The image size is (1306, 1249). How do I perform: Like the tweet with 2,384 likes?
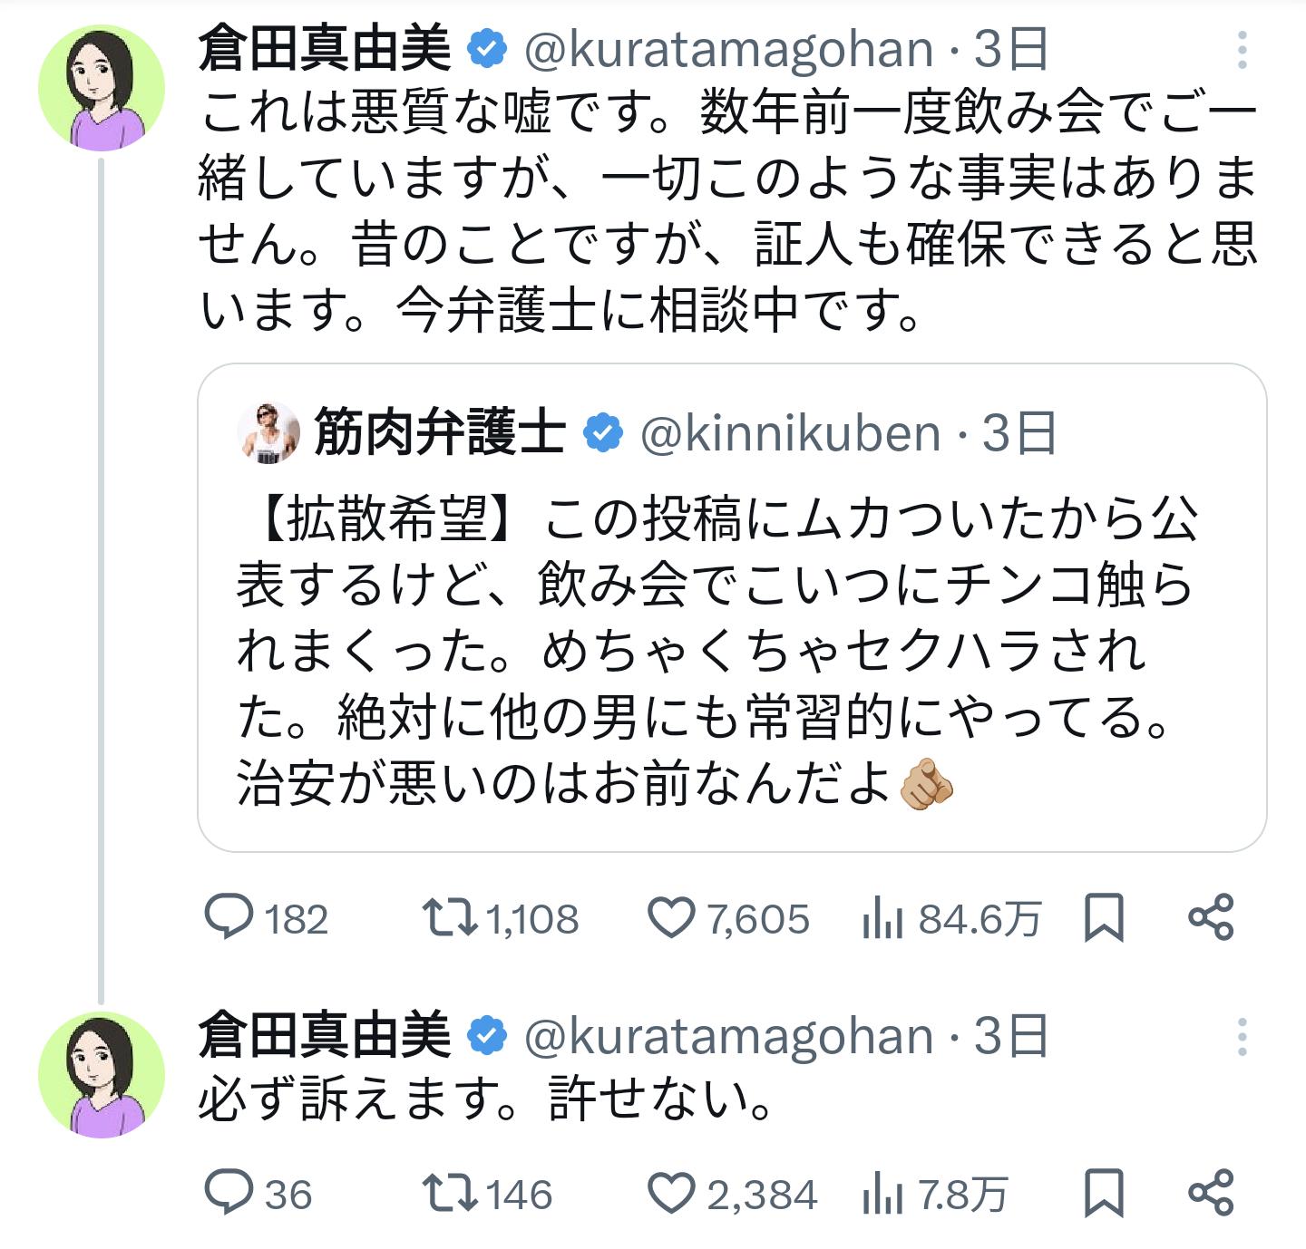(x=671, y=1193)
